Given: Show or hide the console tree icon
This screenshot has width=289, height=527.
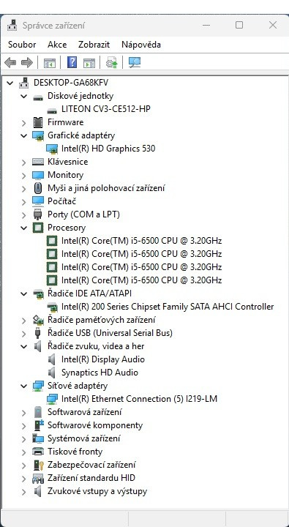Looking at the screenshot, I should (50, 63).
